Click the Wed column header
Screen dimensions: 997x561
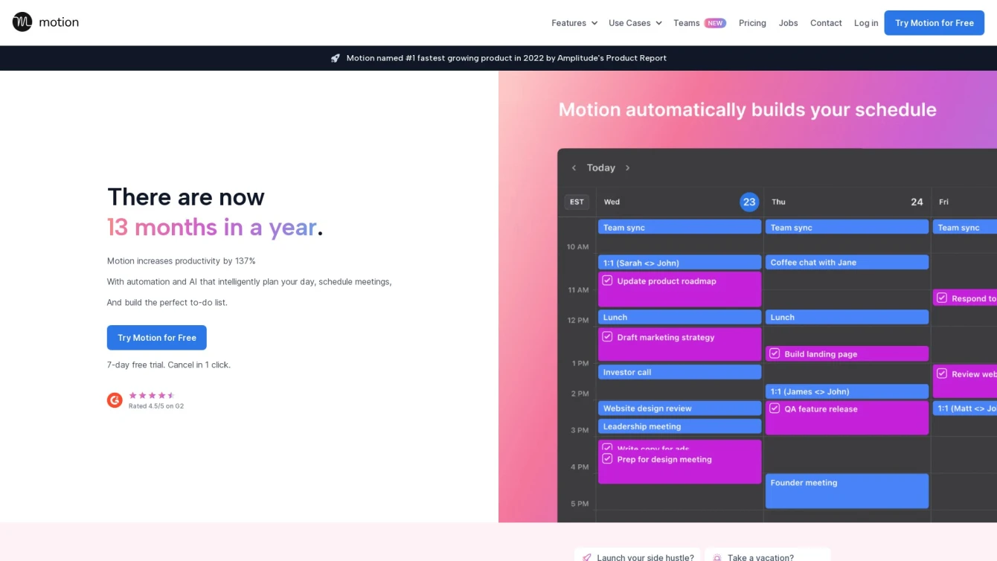[612, 202]
